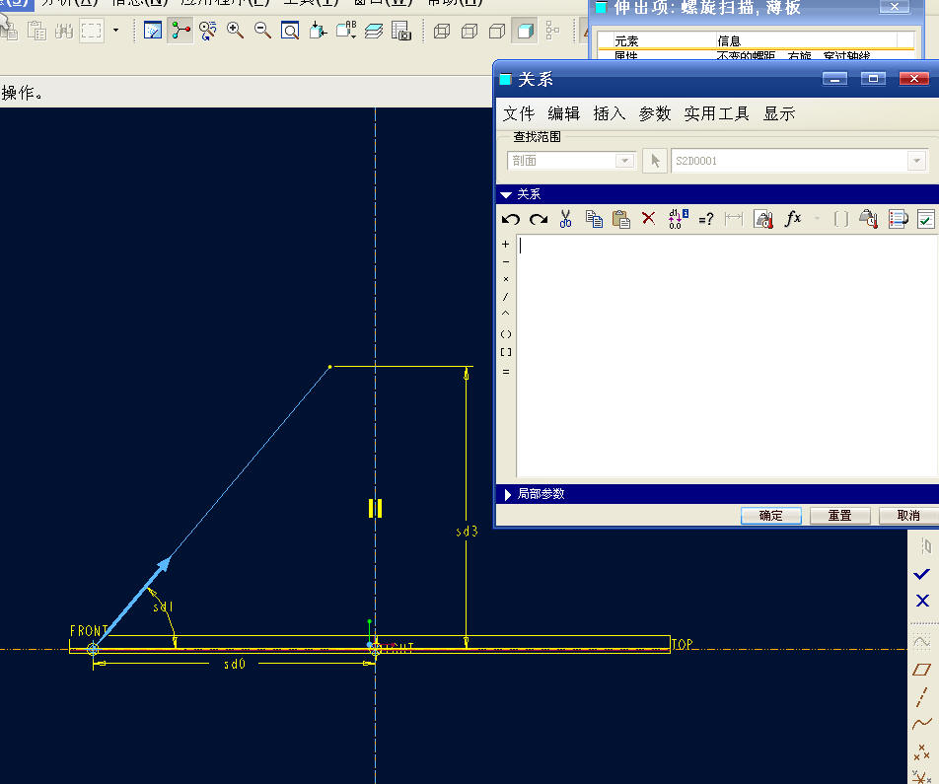
Task: Cancel sketch with blue X
Action: click(x=922, y=601)
